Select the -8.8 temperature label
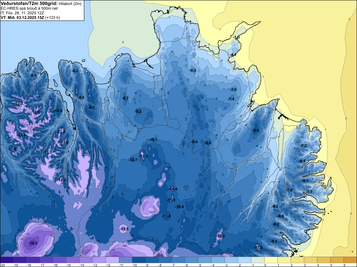Image resolution: width=357 pixels, height=267 pixels. pos(281,216)
